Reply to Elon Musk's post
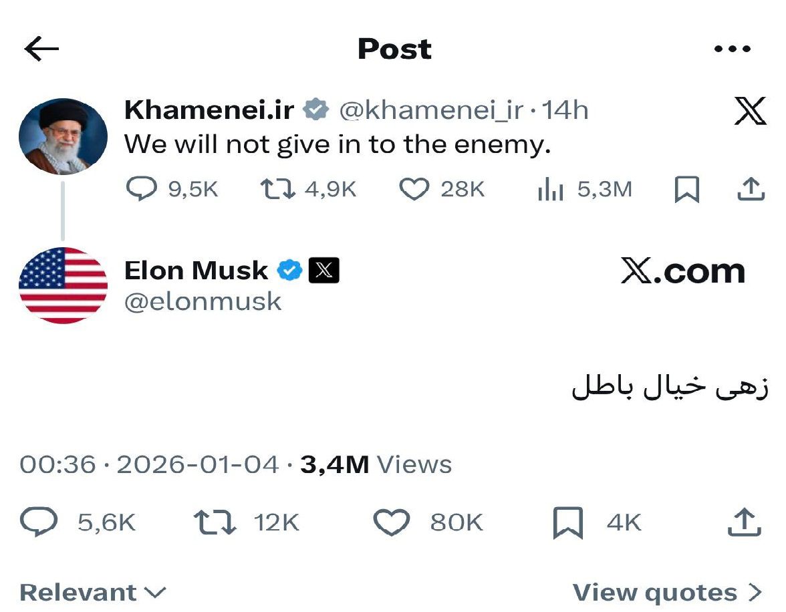The width and height of the screenshot is (786, 612). pos(39,522)
